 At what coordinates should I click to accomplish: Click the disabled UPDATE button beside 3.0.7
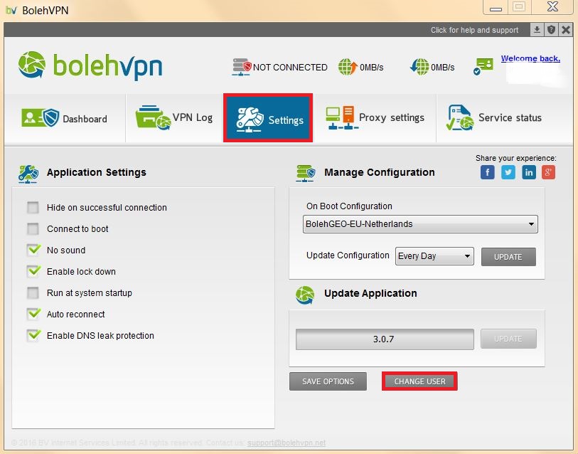pos(508,339)
